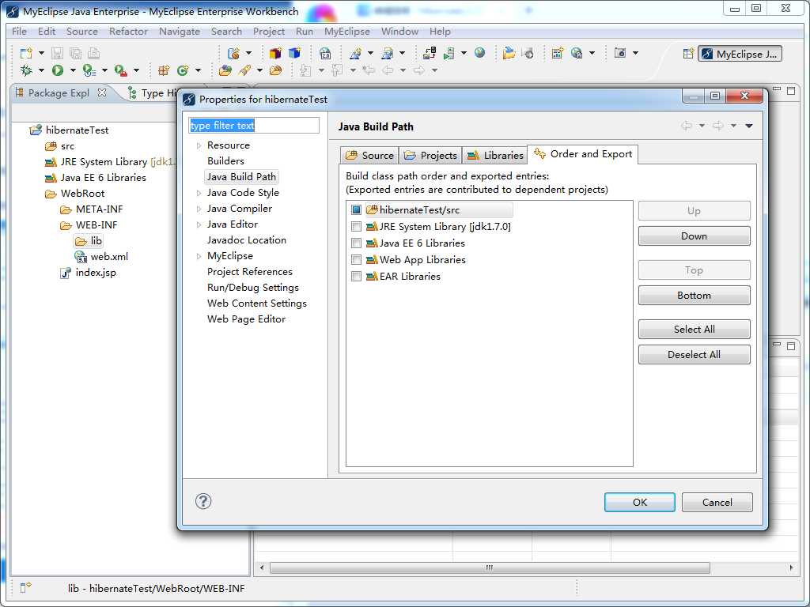The height and width of the screenshot is (607, 810).
Task: Confirm with the OK button
Action: [x=639, y=502]
